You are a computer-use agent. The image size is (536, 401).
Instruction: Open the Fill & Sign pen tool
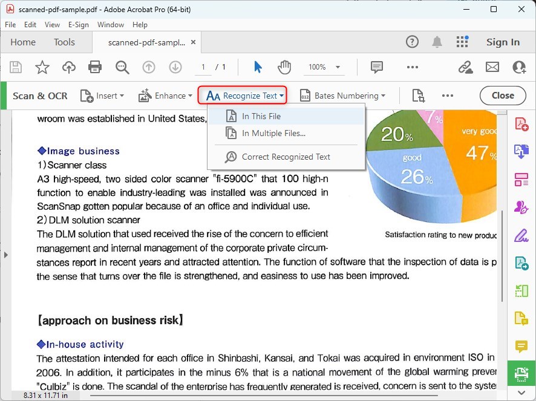(x=521, y=235)
